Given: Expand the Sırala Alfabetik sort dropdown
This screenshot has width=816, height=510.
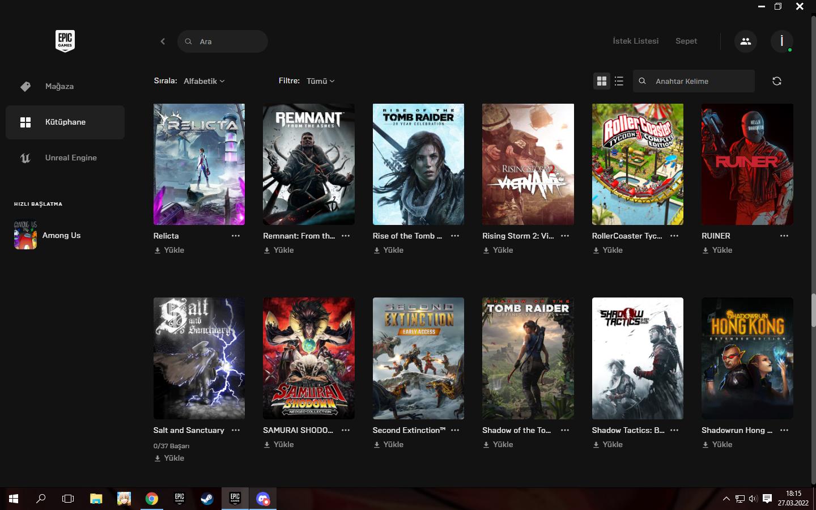Looking at the screenshot, I should 204,81.
